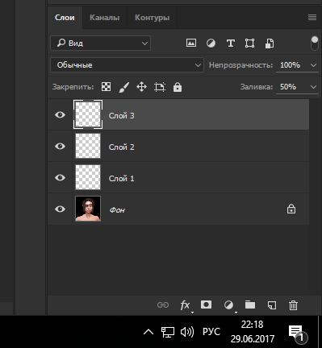Viewport: 322px width, 348px height.
Task: Open the clock showing 22:18
Action: coord(253,332)
